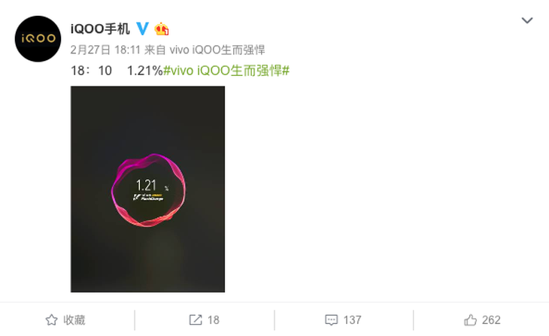Like the post with thumbs-up icon

click(x=470, y=320)
